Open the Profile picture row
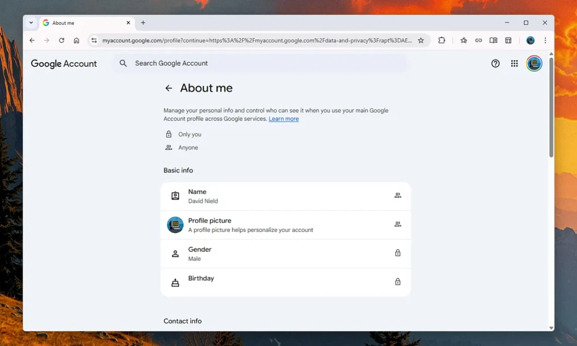 [x=286, y=225]
